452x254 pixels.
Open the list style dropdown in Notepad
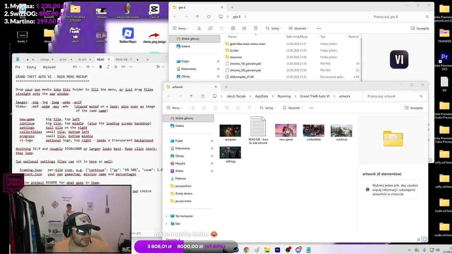tap(90, 67)
